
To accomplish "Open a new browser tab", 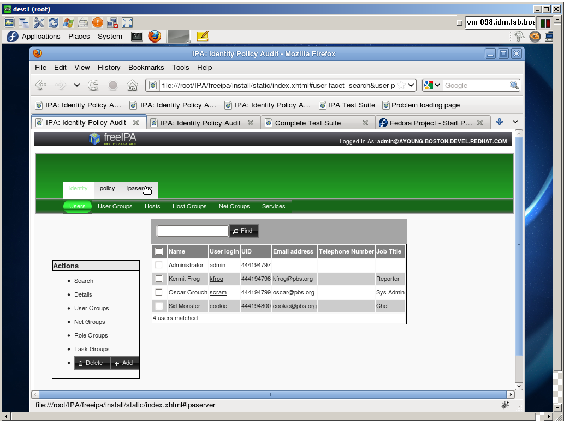I will 499,122.
